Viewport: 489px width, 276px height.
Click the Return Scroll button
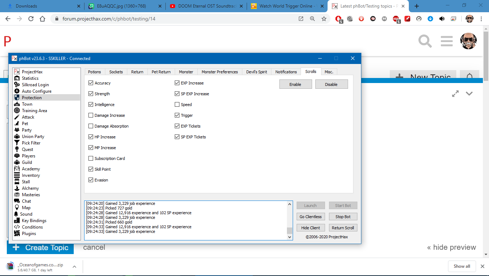point(343,228)
